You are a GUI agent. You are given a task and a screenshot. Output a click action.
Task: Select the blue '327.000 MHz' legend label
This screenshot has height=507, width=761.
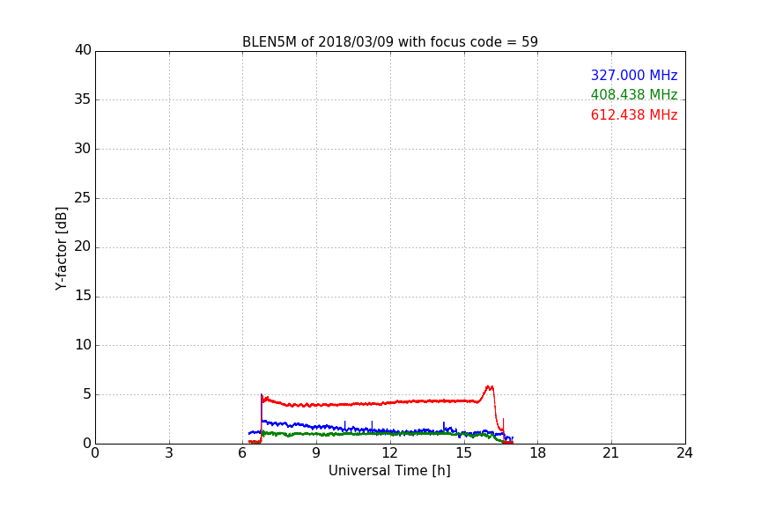(x=634, y=75)
